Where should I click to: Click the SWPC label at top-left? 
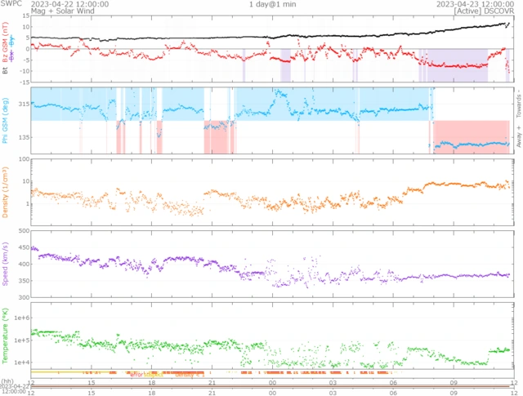tap(11, 3)
